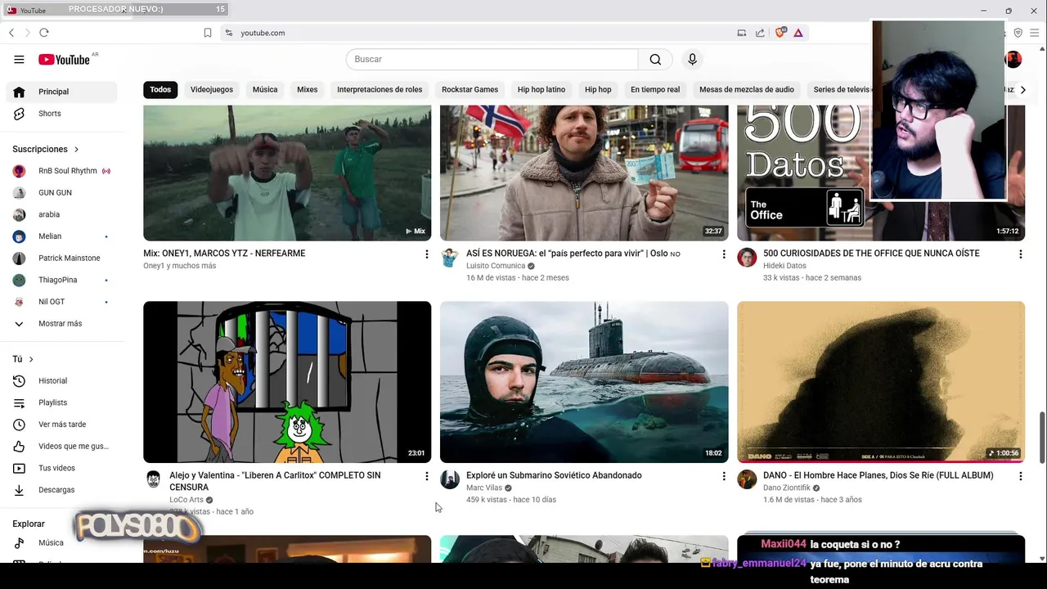Open Hideki Datos channel link
The image size is (1047, 589).
point(784,266)
